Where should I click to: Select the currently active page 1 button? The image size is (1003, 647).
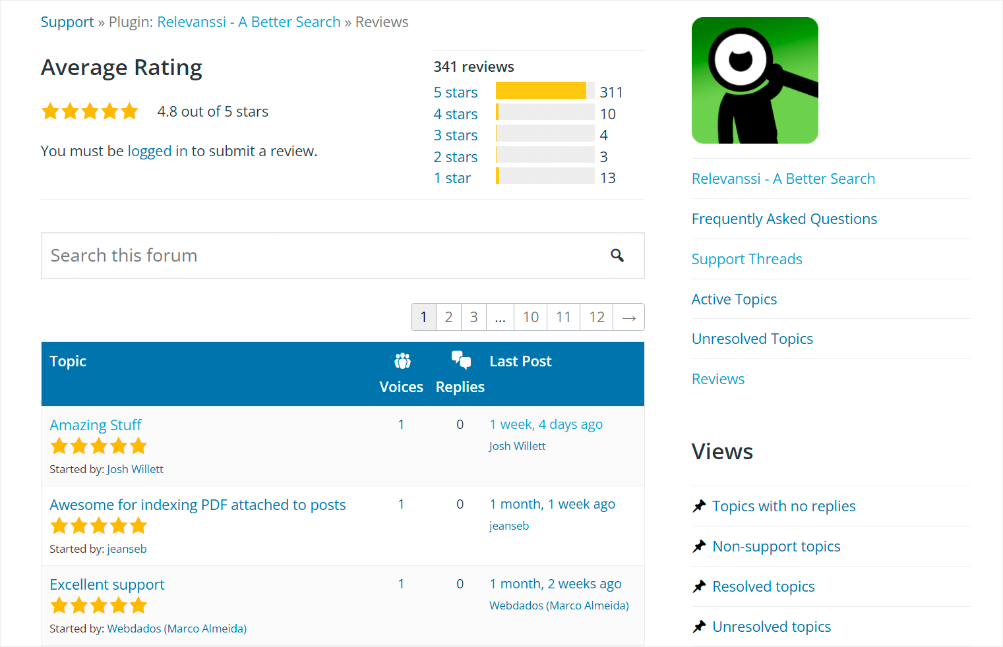coord(423,317)
